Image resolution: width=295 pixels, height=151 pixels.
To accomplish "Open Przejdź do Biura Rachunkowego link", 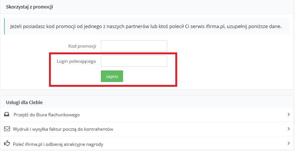I will click(46, 115).
